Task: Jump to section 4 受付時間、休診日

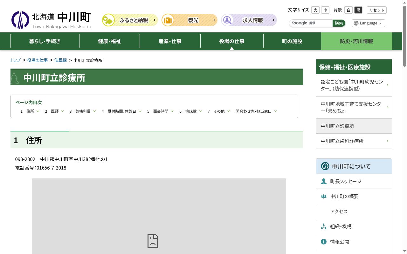Action: coord(122,111)
